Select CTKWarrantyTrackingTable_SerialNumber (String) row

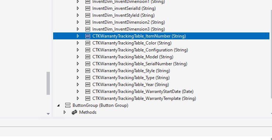[161, 64]
